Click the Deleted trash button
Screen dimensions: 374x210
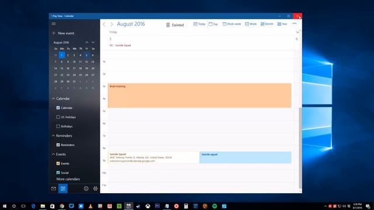175,25
